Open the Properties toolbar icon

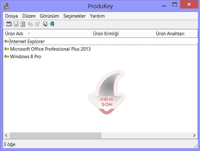pos(37,24)
